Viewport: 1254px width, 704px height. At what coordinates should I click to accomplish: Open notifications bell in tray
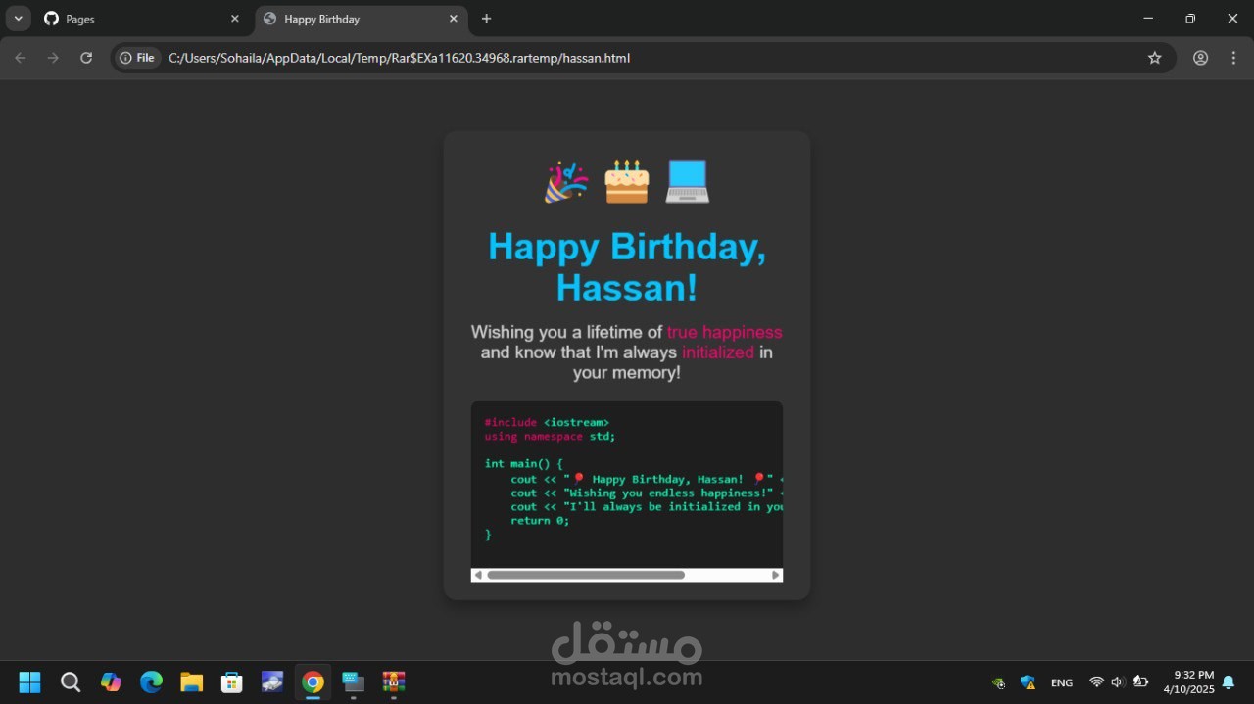pos(1229,682)
